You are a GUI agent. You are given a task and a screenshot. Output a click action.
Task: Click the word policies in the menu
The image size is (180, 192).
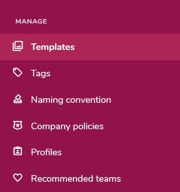[88, 126]
